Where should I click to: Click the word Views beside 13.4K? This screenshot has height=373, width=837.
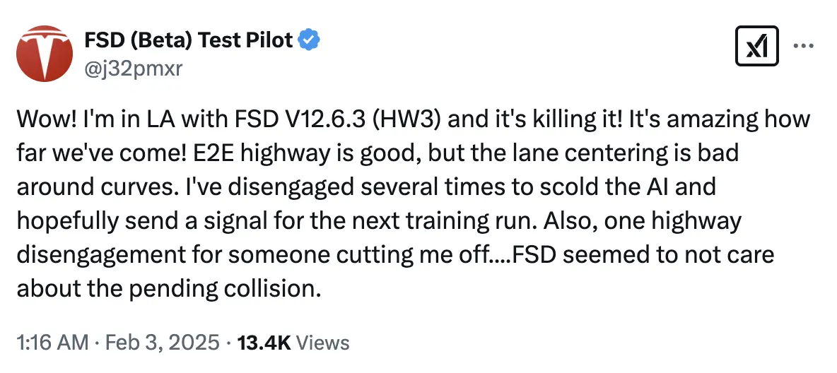click(x=322, y=343)
